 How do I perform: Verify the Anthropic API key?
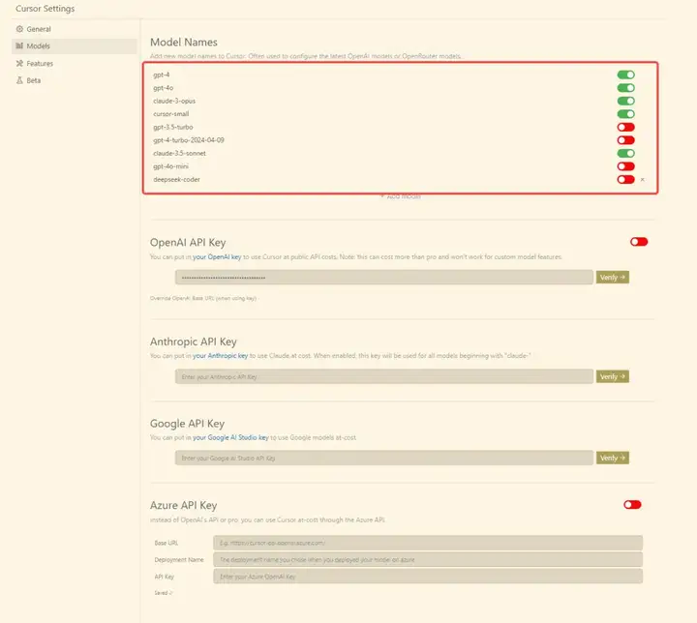(x=613, y=376)
